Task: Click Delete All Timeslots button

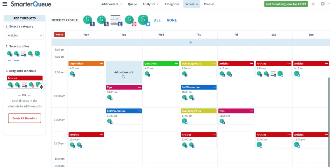Action: pos(24,118)
